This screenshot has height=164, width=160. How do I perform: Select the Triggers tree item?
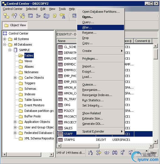tap(30, 83)
